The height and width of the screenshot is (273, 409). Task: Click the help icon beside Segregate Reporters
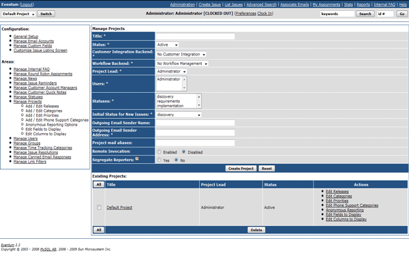(x=137, y=159)
